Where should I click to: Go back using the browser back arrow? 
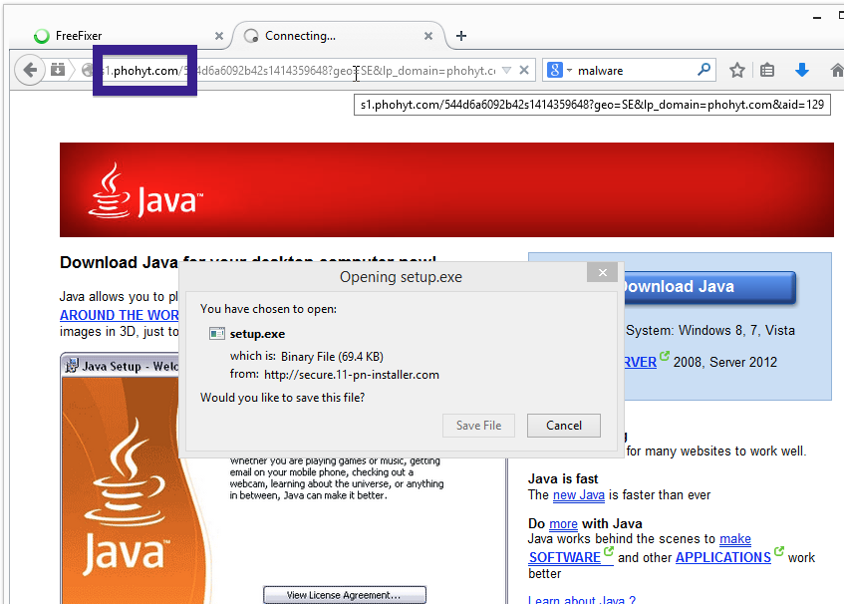30,70
